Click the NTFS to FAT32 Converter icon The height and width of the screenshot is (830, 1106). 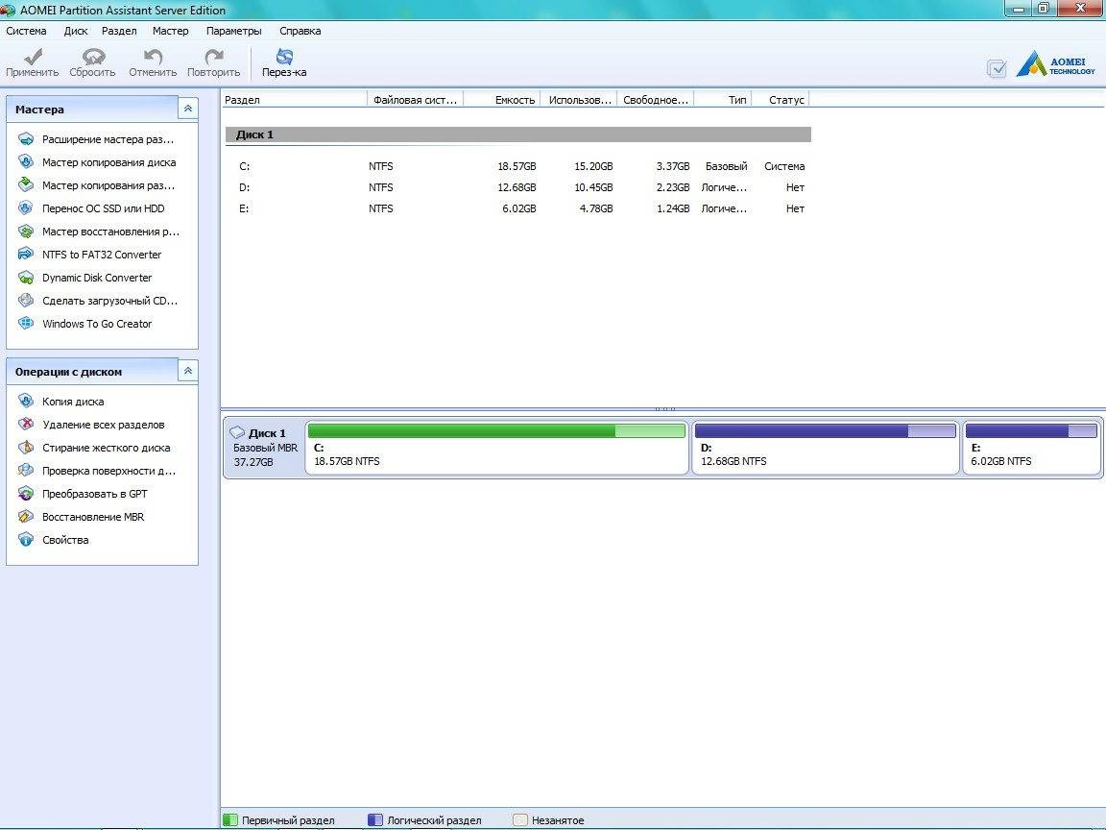pyautogui.click(x=26, y=254)
